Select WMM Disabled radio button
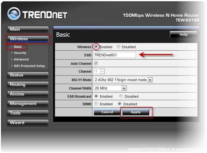 point(120,104)
